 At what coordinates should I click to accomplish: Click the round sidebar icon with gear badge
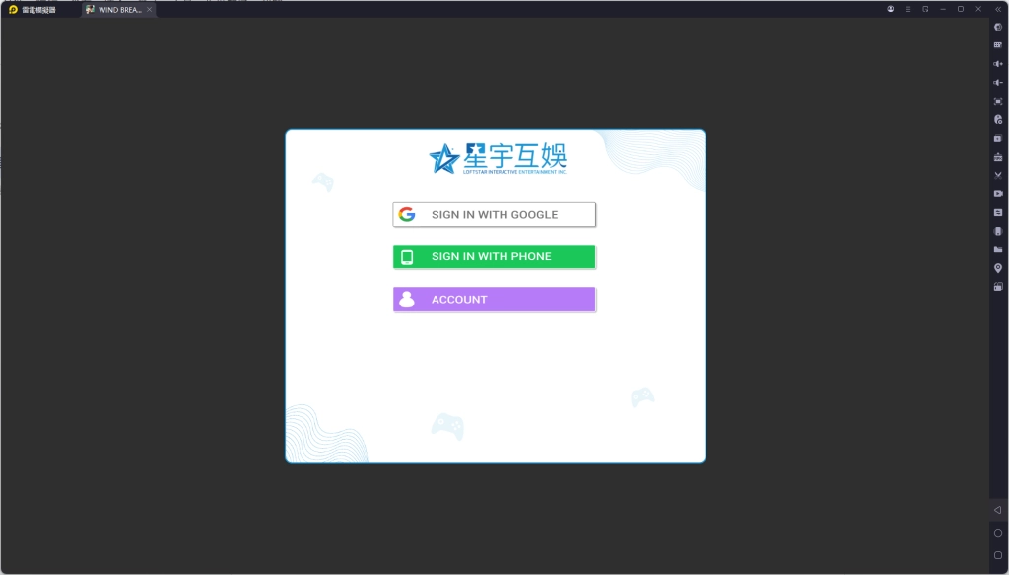click(998, 119)
